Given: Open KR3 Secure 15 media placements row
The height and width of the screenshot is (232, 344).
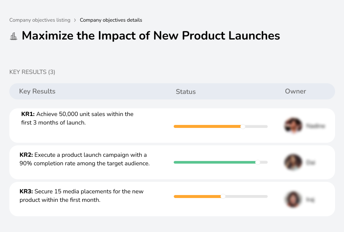Looking at the screenshot, I should 172,199.
